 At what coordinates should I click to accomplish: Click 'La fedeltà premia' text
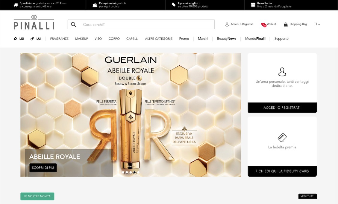coord(282,147)
